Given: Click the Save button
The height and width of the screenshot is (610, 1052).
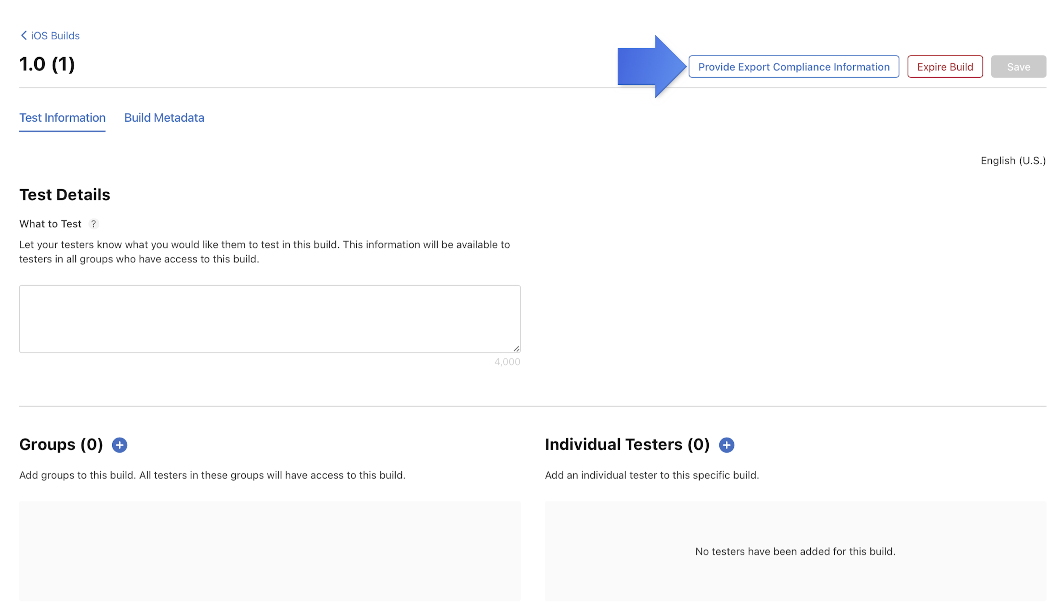Looking at the screenshot, I should pyautogui.click(x=1019, y=66).
